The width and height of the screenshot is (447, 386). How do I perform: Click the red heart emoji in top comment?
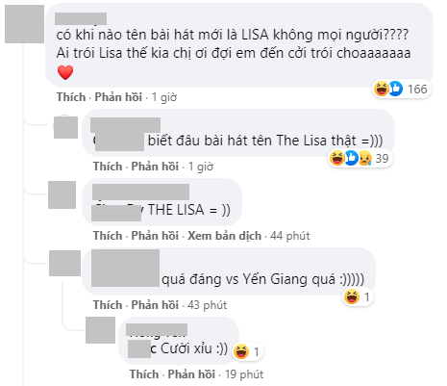(65, 72)
